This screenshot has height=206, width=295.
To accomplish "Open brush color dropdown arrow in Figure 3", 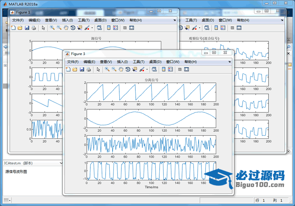I will pyautogui.click(x=147, y=69).
